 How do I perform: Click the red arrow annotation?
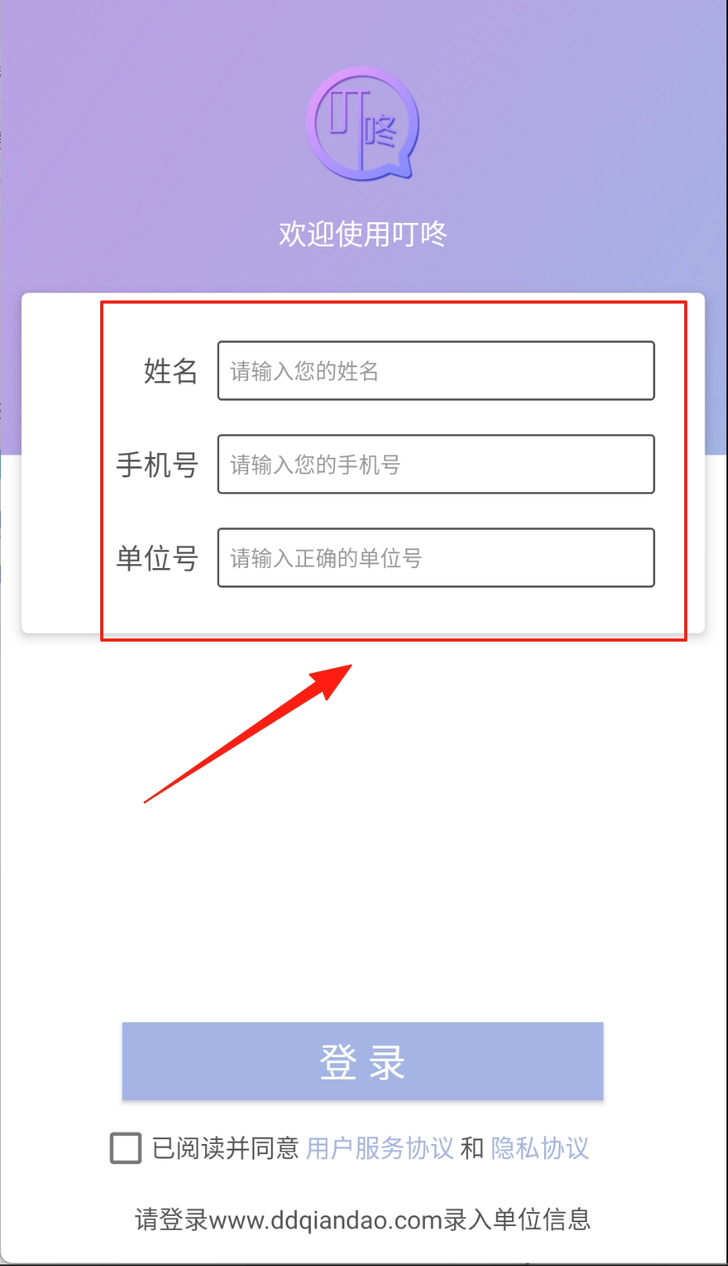(248, 733)
